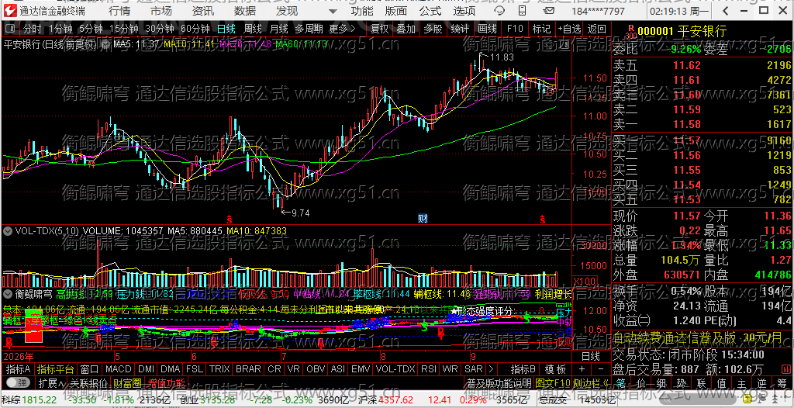
Task: Collapse the 衡鲲啸穹 indicator panel chevron
Action: [x=8, y=293]
